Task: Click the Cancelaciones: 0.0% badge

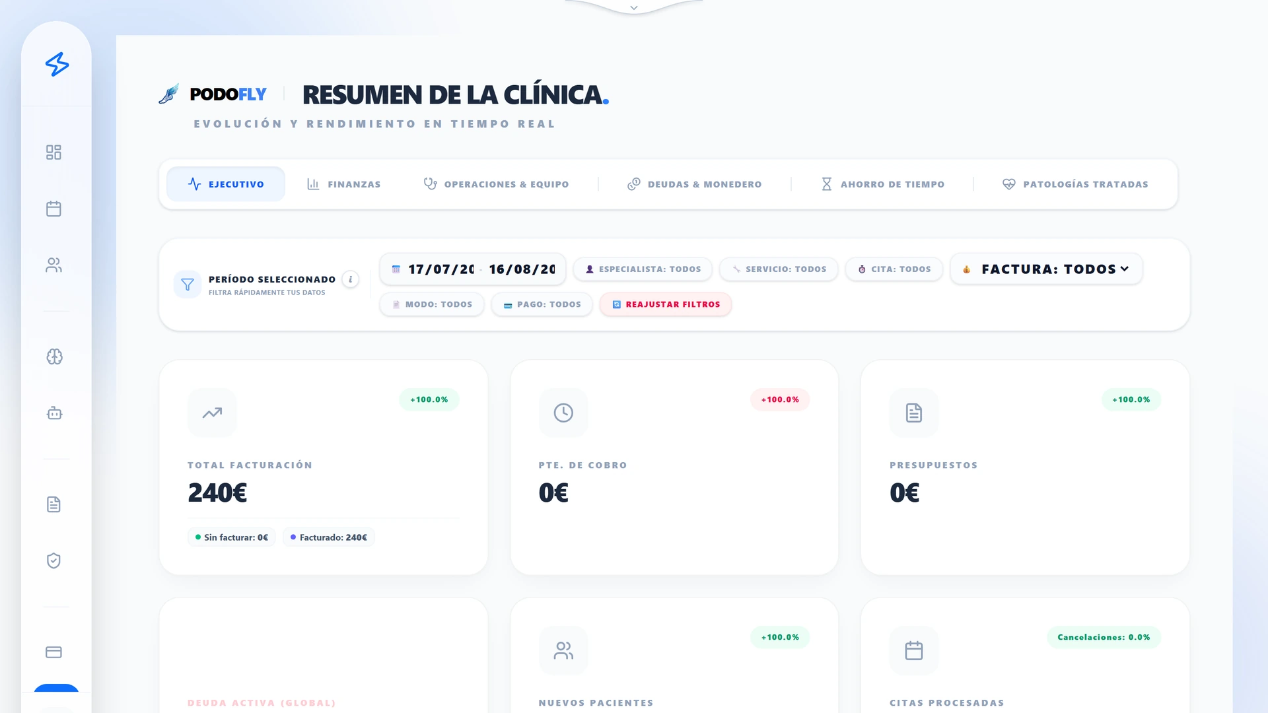Action: pyautogui.click(x=1104, y=637)
